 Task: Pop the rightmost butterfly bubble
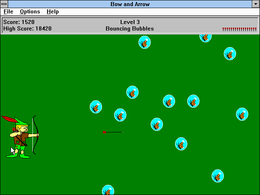[242, 114]
